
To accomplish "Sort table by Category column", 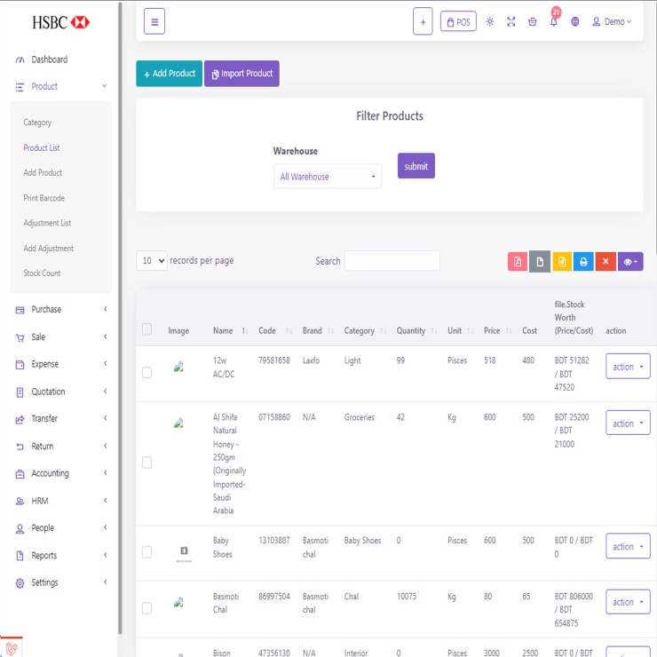I will 365,330.
